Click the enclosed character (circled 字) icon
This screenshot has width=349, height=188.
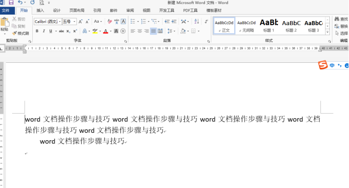[123, 31]
